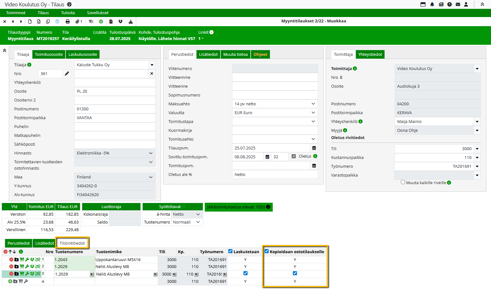The image size is (491, 297).
Task: Expand the Myyjä dropdown showing Oona Ohje
Action: 477,130
